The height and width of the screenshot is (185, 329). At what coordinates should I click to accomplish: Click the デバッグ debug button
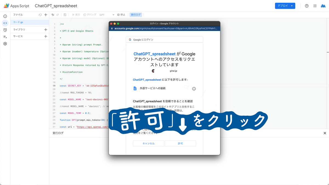tap(90, 15)
